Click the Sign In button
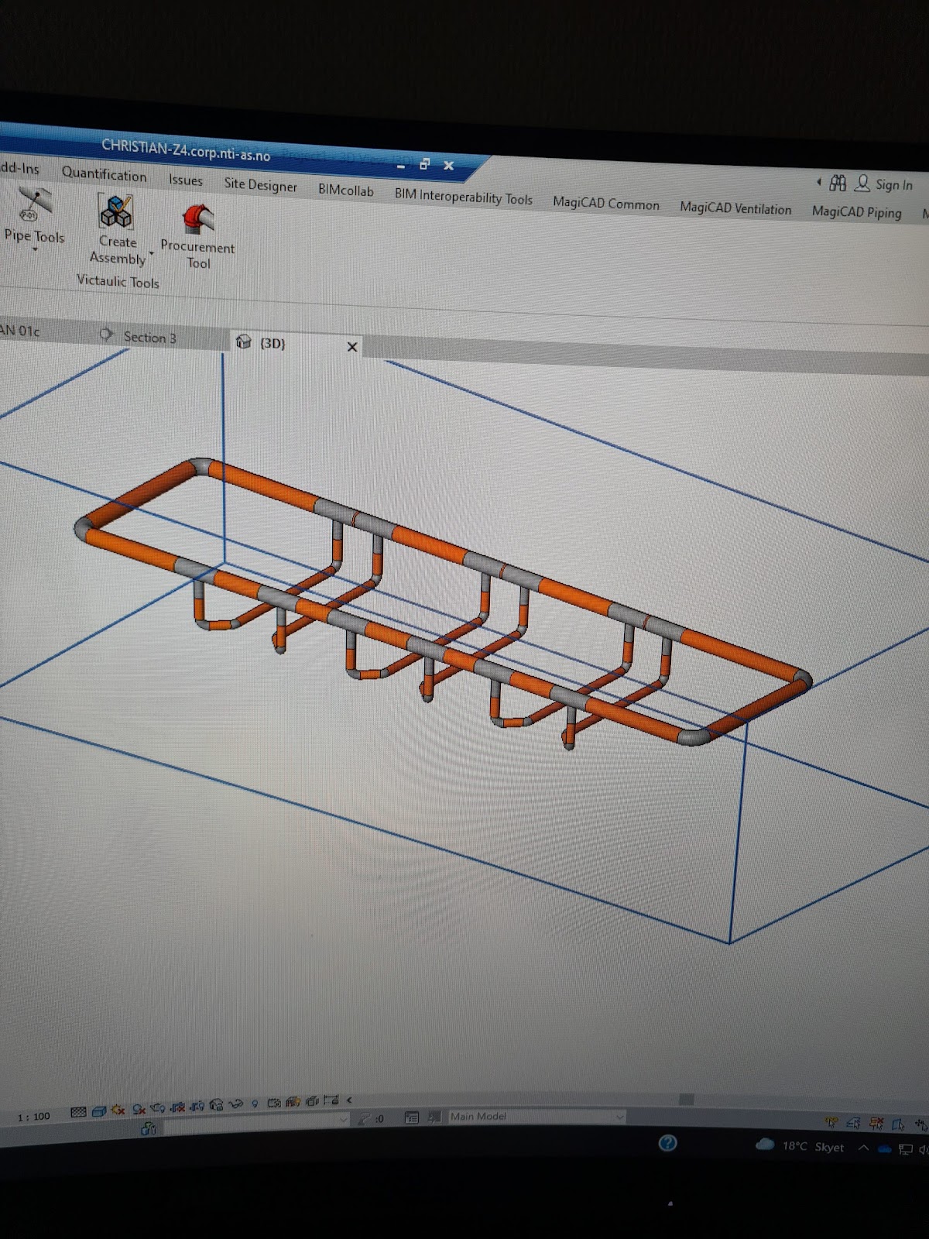The width and height of the screenshot is (929, 1239). click(893, 185)
